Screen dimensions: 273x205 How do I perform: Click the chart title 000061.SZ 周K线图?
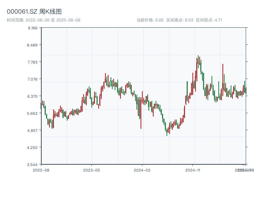tap(34, 12)
